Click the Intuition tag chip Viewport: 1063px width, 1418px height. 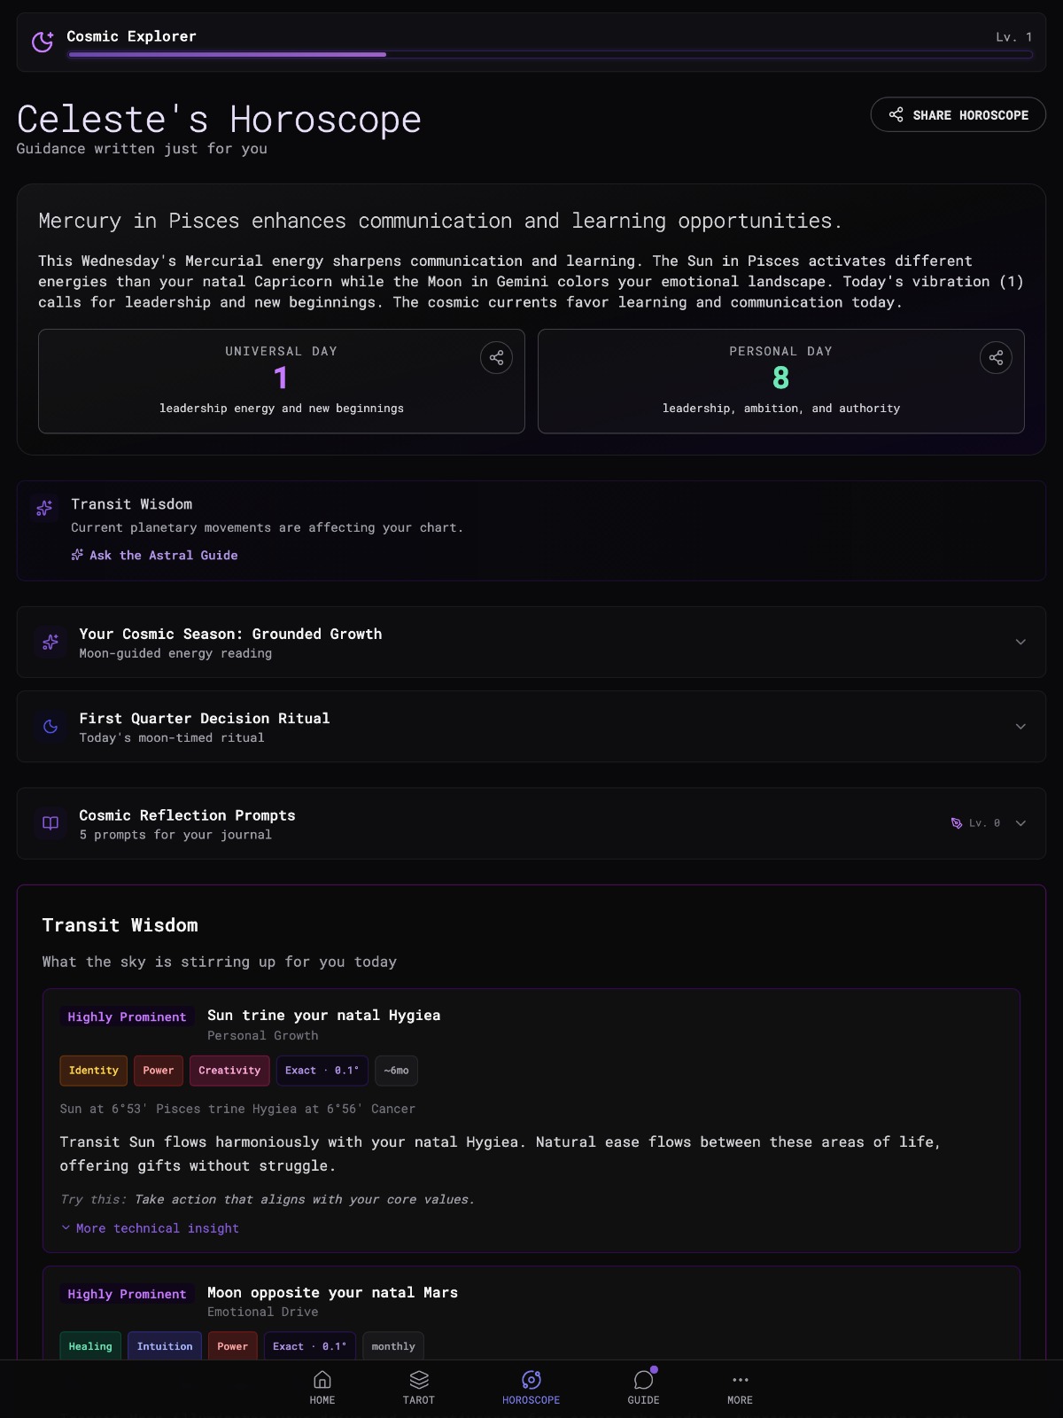[165, 1346]
